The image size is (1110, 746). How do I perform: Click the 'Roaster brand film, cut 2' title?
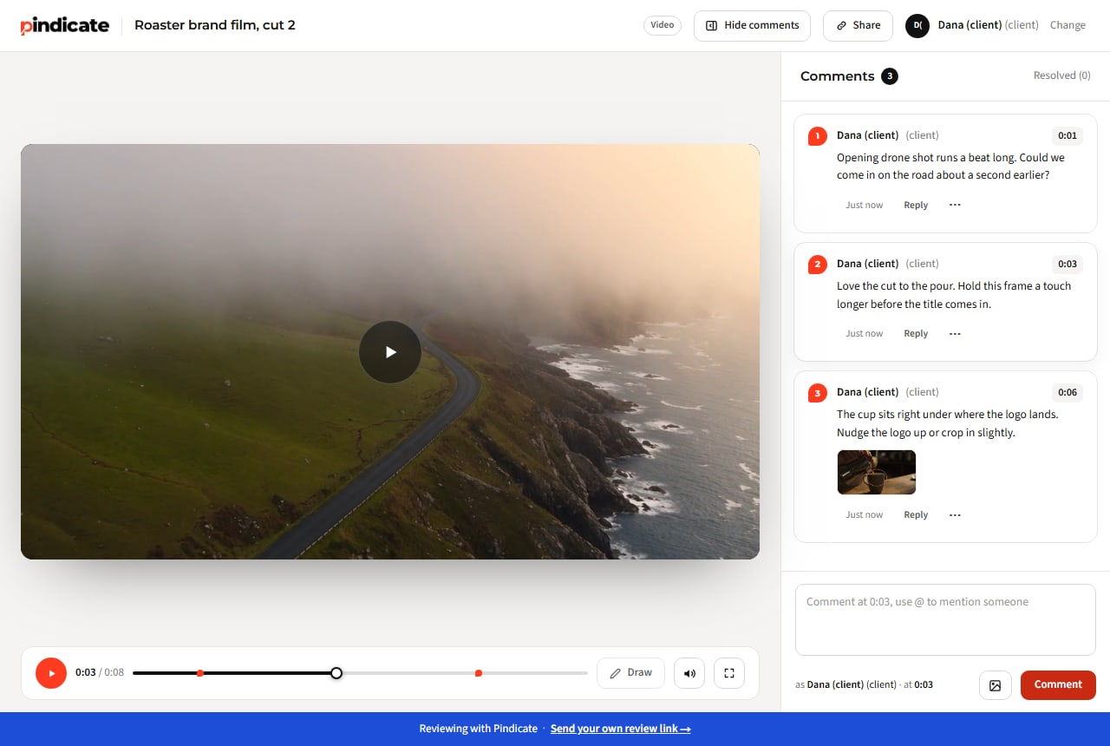tap(215, 25)
